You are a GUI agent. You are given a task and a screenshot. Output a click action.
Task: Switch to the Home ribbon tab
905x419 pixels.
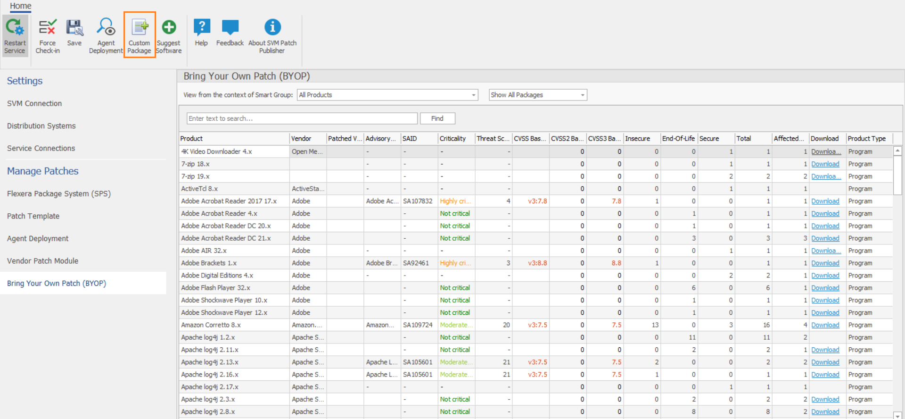coord(21,6)
